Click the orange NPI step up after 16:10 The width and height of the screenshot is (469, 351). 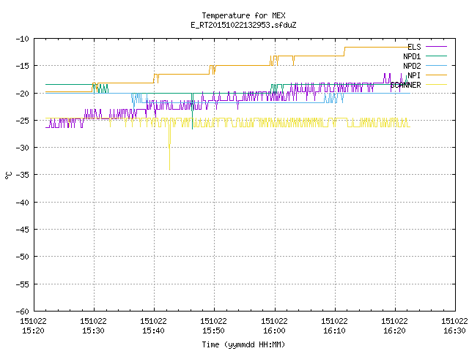(x=344, y=51)
